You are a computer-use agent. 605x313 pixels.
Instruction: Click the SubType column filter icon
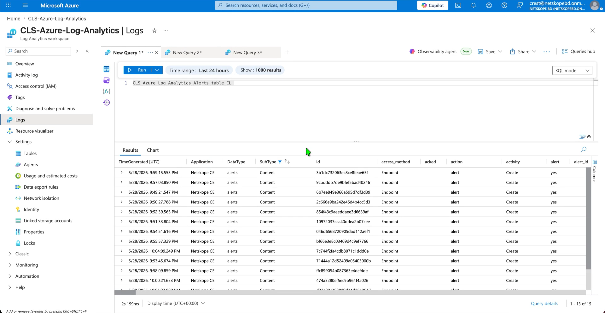pos(280,162)
